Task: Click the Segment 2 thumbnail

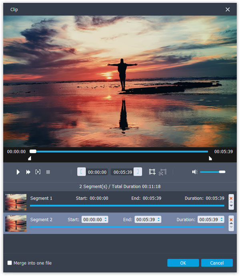Action: coord(16,223)
